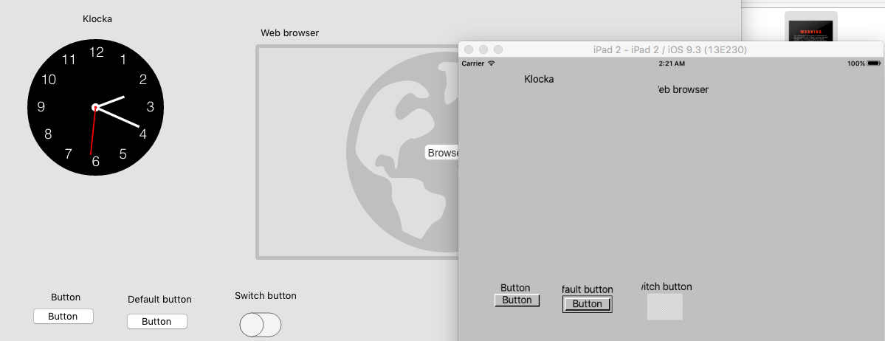Image resolution: width=885 pixels, height=341 pixels.
Task: Minimize the iPad 2 simulator window
Action: click(483, 49)
